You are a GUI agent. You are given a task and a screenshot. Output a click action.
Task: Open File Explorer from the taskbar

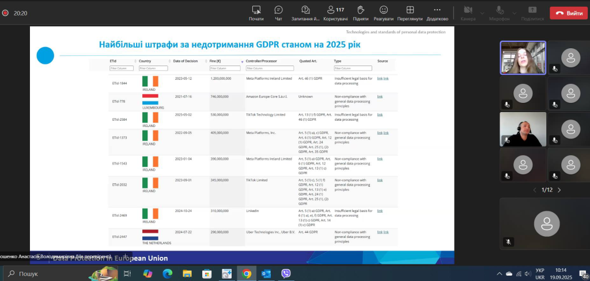[x=187, y=274]
